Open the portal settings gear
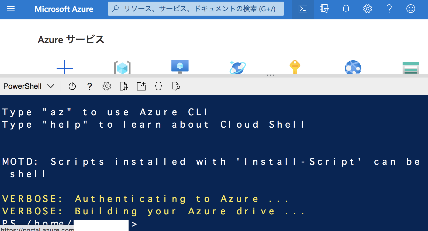 pyautogui.click(x=367, y=9)
